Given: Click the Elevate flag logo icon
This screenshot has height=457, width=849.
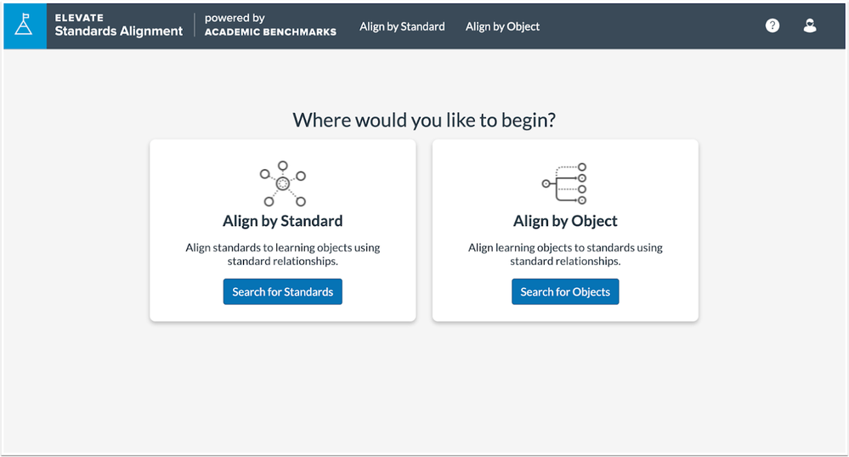Looking at the screenshot, I should pos(25,25).
